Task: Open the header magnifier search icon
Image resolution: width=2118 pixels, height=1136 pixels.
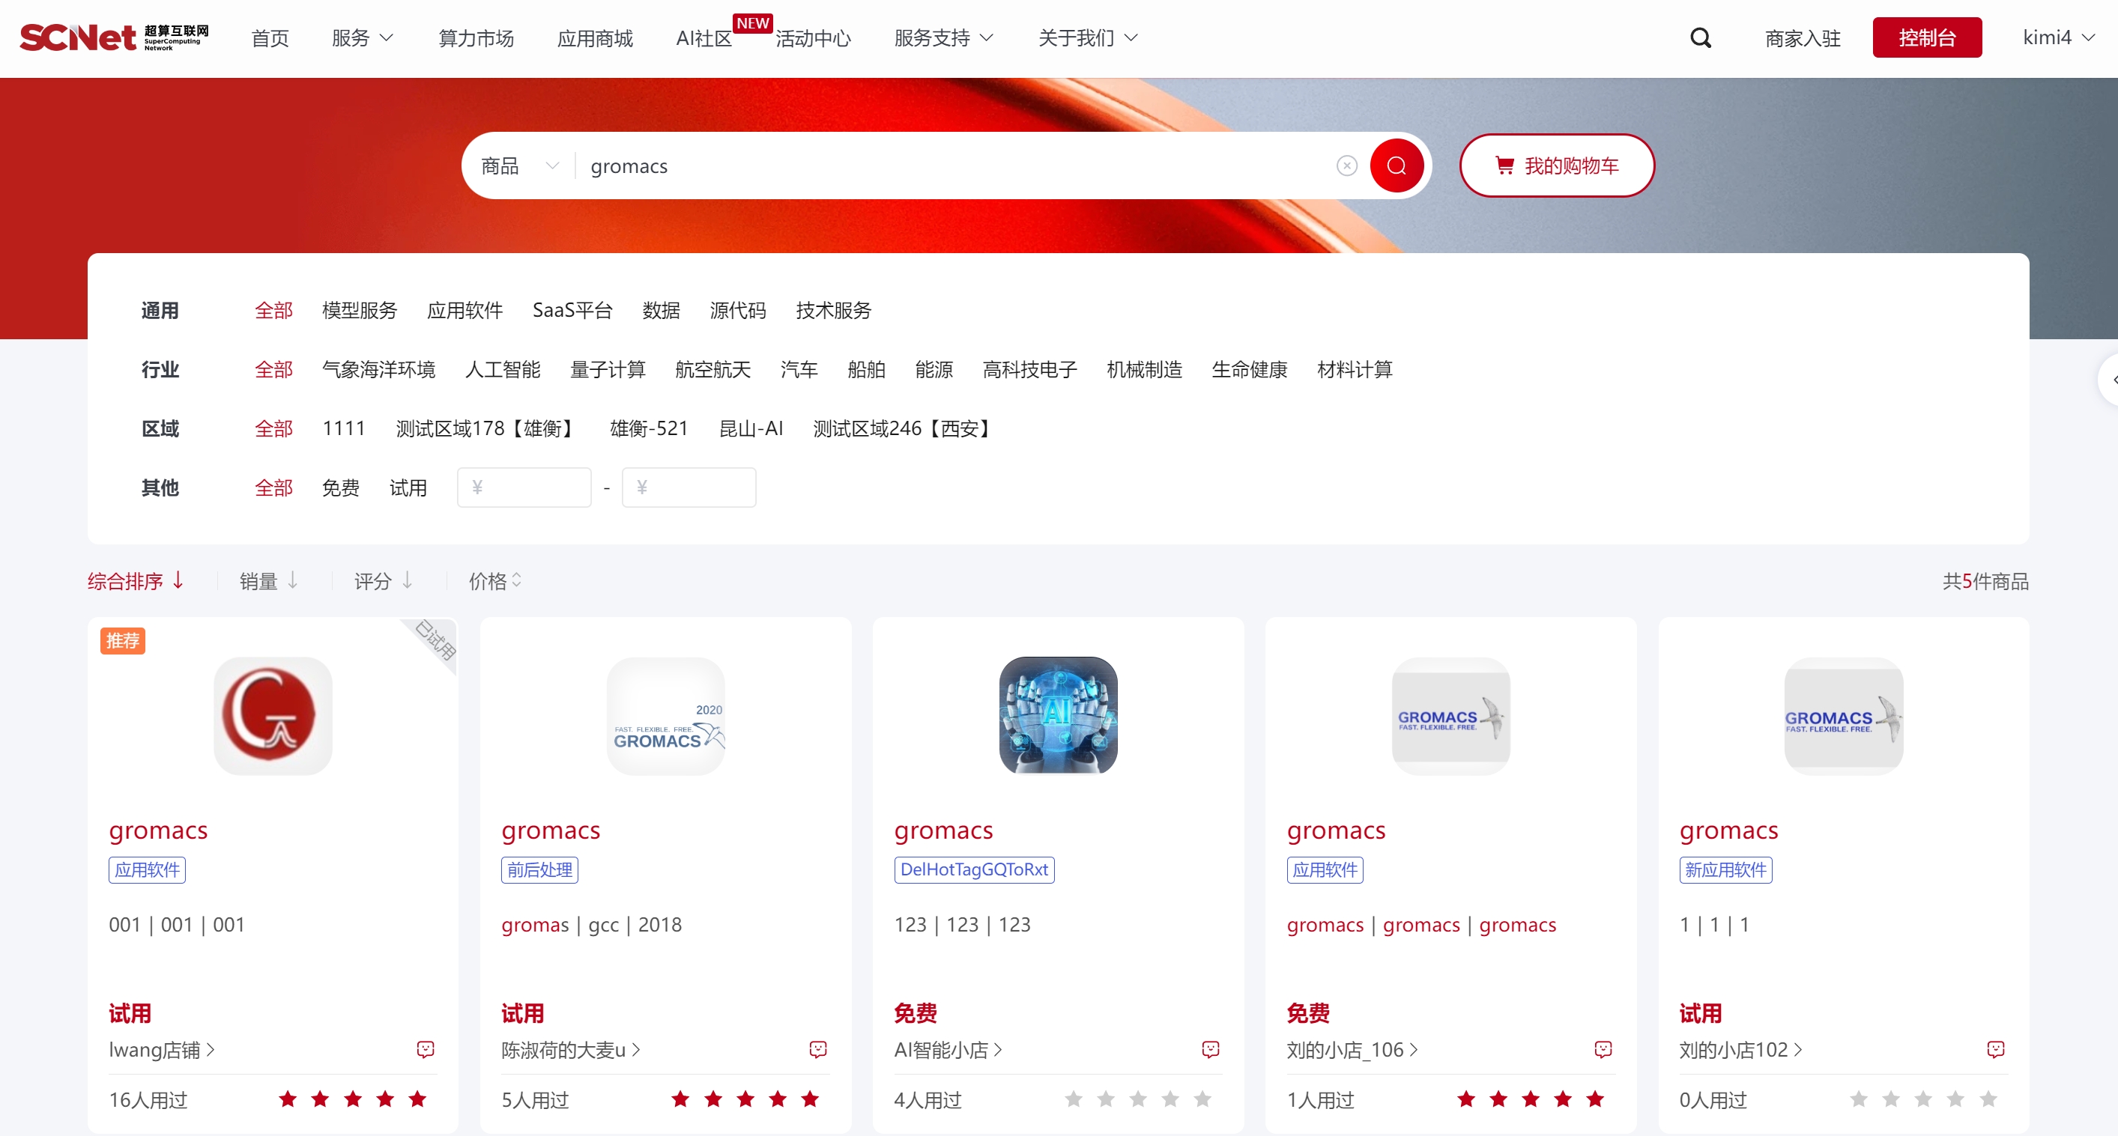Action: 1701,37
